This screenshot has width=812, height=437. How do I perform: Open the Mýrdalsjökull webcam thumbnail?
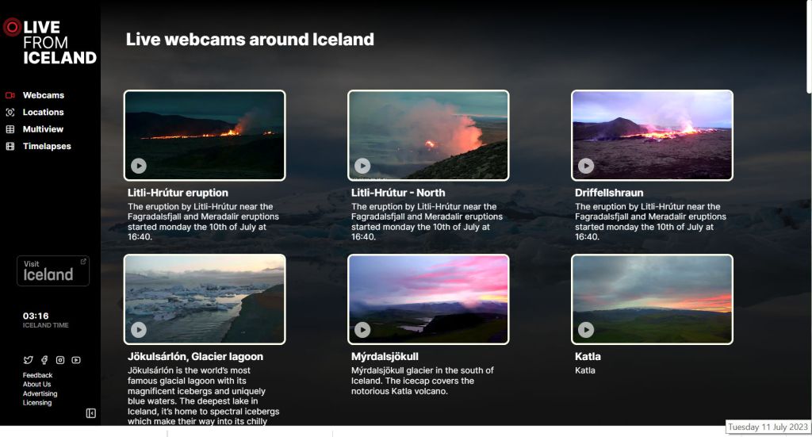click(428, 299)
